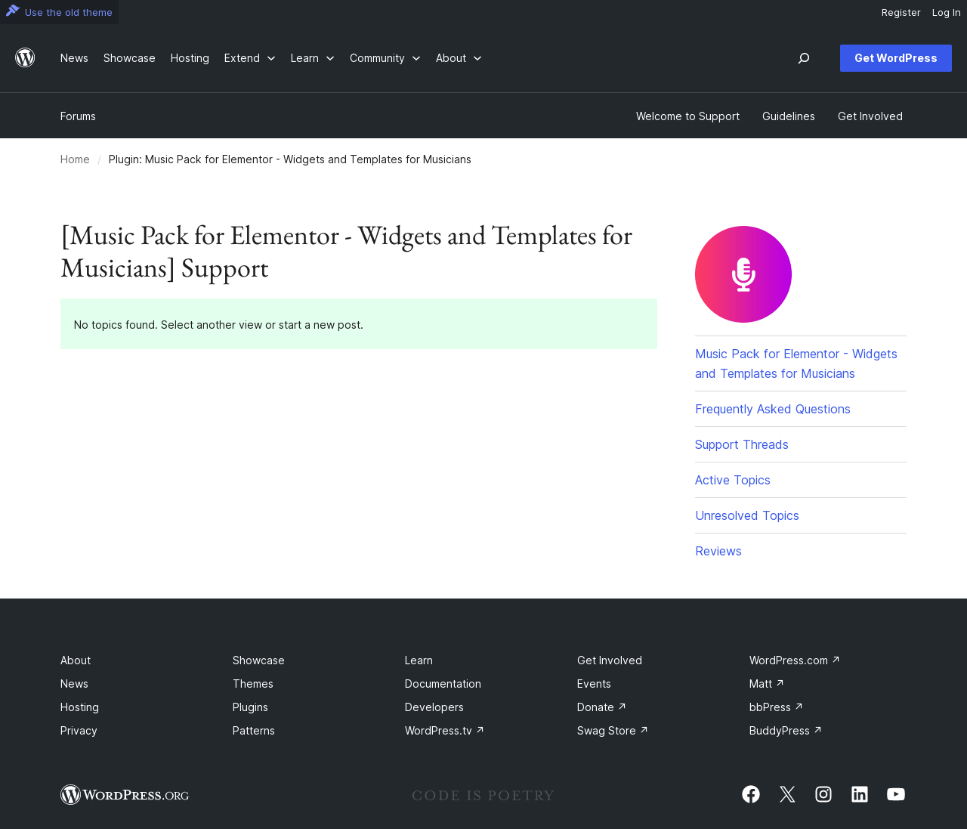View Unresolved Topics in sidebar
The width and height of the screenshot is (967, 829).
tap(746, 515)
